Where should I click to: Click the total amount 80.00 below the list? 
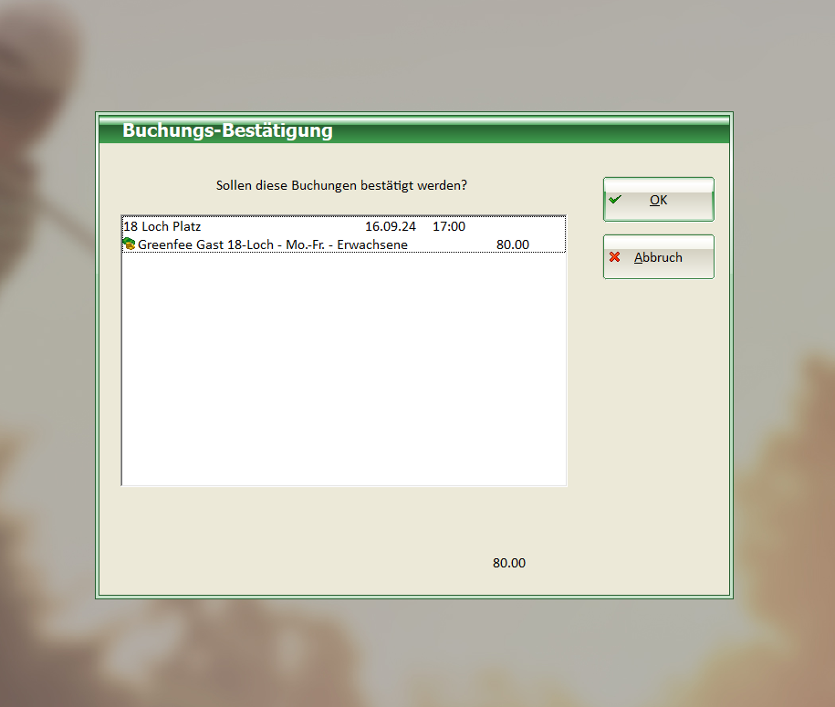pyautogui.click(x=508, y=563)
